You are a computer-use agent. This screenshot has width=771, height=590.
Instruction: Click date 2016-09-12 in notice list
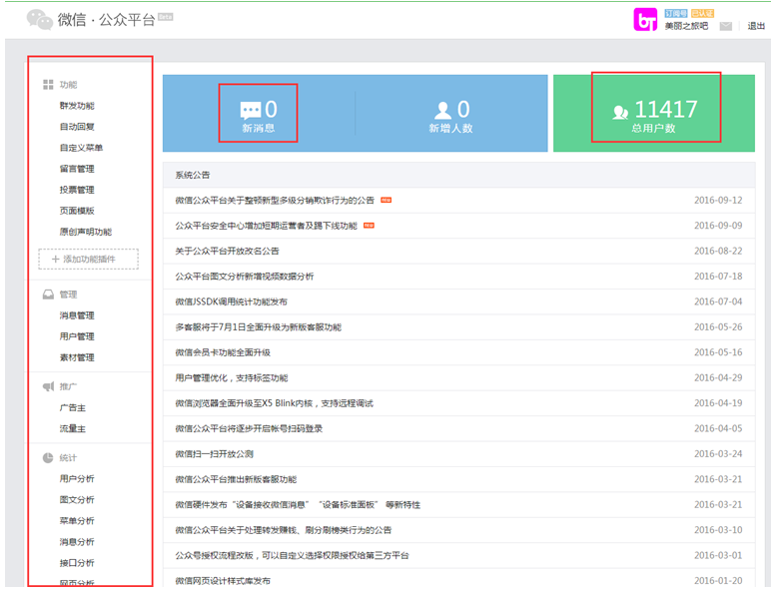pyautogui.click(x=718, y=200)
